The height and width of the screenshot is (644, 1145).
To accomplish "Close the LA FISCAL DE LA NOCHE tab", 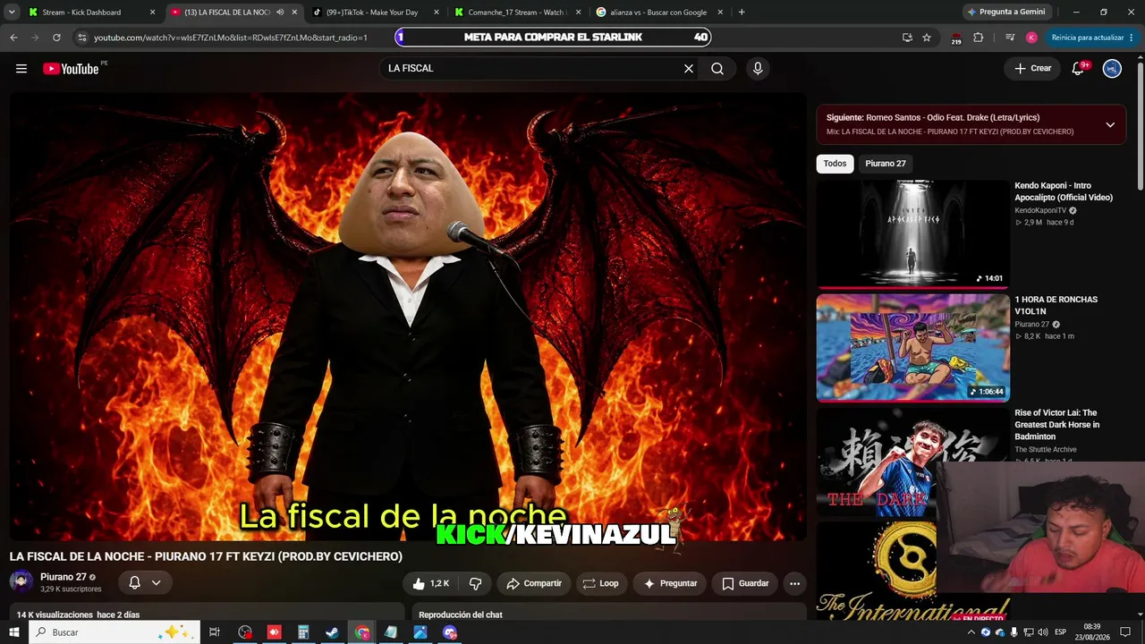I will (294, 13).
